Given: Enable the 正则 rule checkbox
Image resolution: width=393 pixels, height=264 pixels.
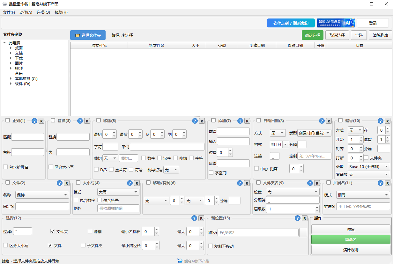Looking at the screenshot, I should point(8,121).
